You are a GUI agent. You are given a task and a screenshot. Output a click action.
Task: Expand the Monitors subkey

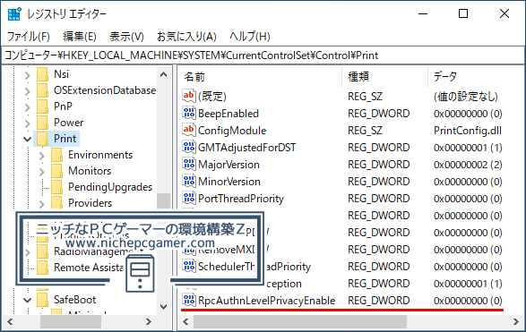42,171
